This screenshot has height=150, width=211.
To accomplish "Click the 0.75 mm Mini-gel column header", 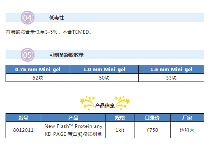I will pos(38,69).
